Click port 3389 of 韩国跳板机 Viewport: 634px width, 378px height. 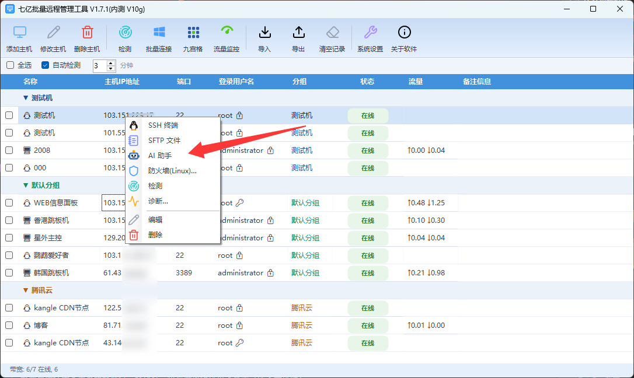[x=184, y=272]
